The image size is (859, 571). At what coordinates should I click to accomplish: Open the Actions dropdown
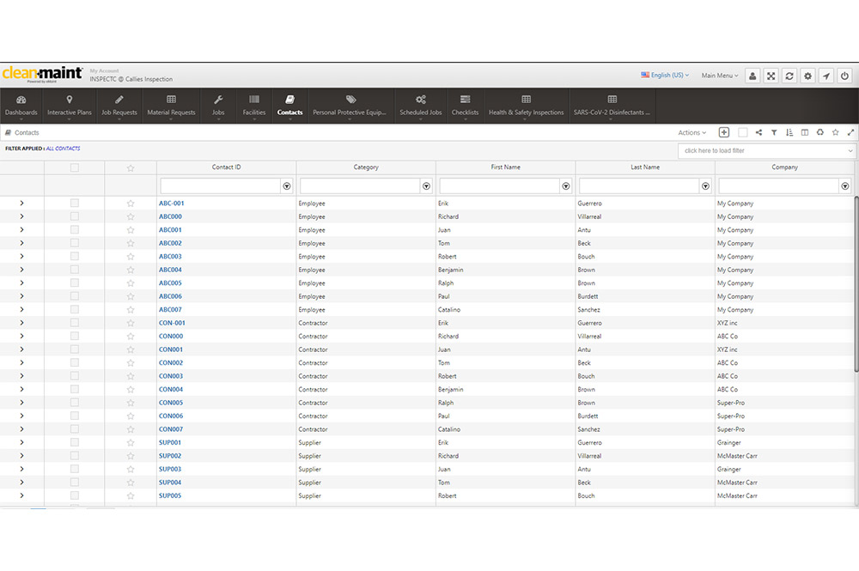691,132
